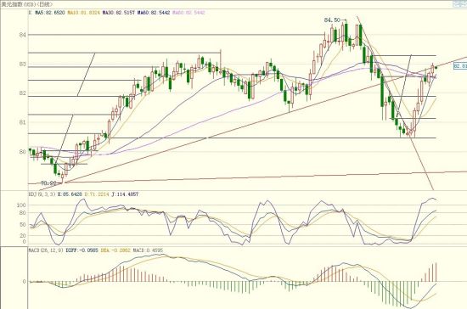Click the J:114.4857 value label

pyautogui.click(x=125, y=194)
